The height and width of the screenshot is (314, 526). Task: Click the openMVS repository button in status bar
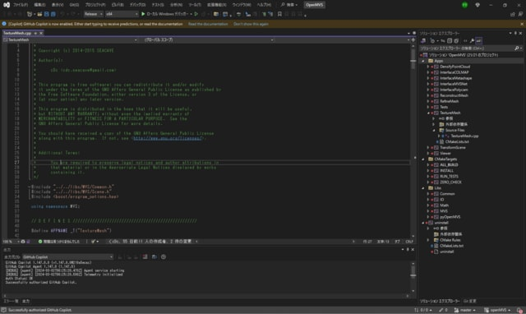coord(497,311)
